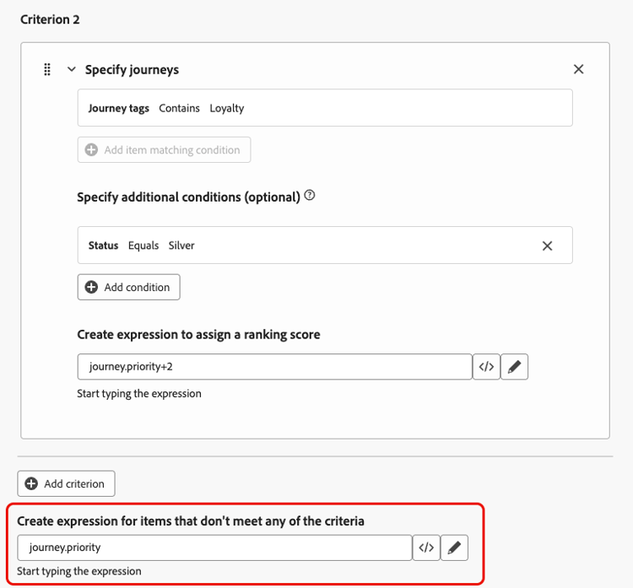Select the Silver status value
The image size is (633, 588).
click(x=181, y=245)
